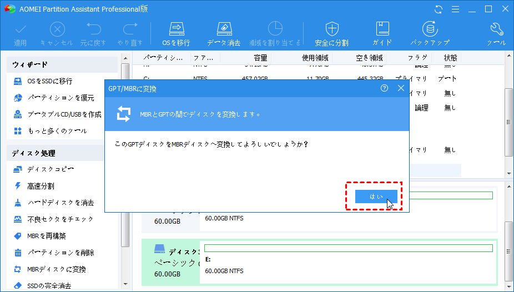Click the 445.32GB free space cell
The height and width of the screenshot is (292, 514).
point(370,79)
